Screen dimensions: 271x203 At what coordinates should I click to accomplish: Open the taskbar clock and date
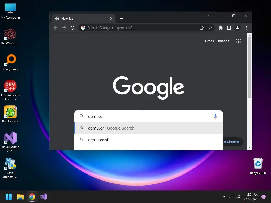click(251, 197)
